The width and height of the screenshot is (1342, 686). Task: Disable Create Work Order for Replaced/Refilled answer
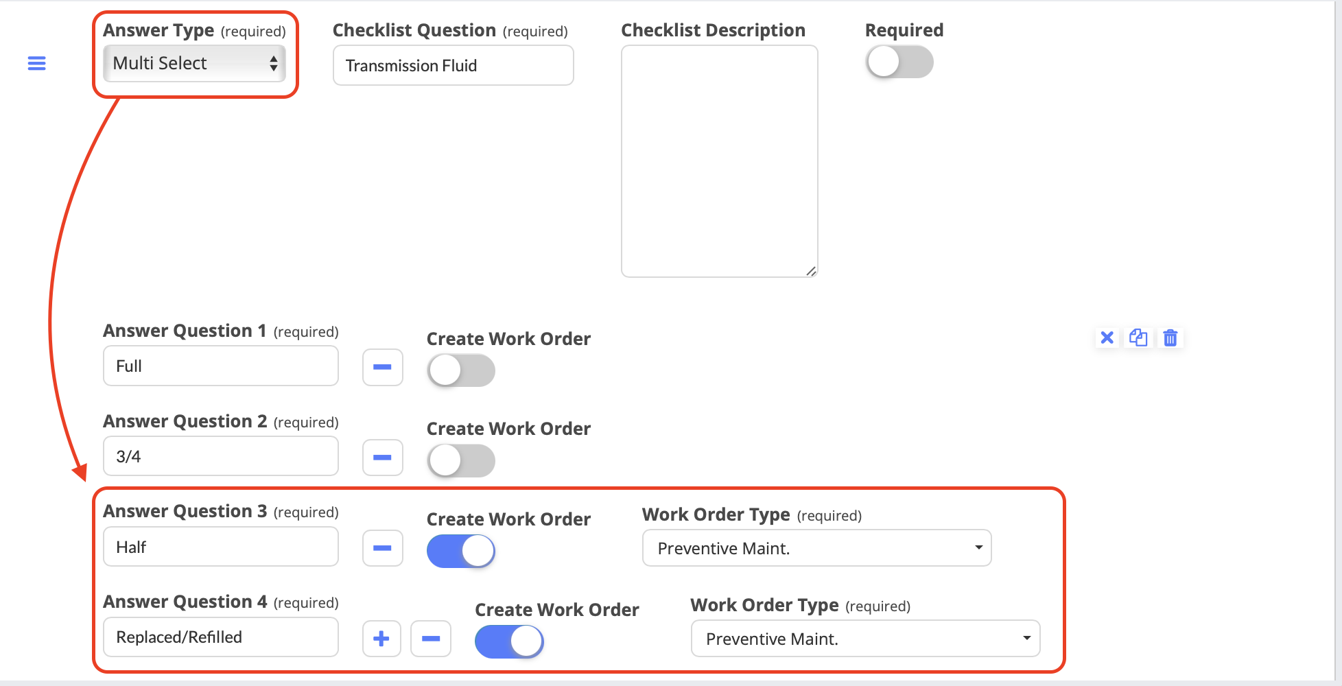(509, 641)
